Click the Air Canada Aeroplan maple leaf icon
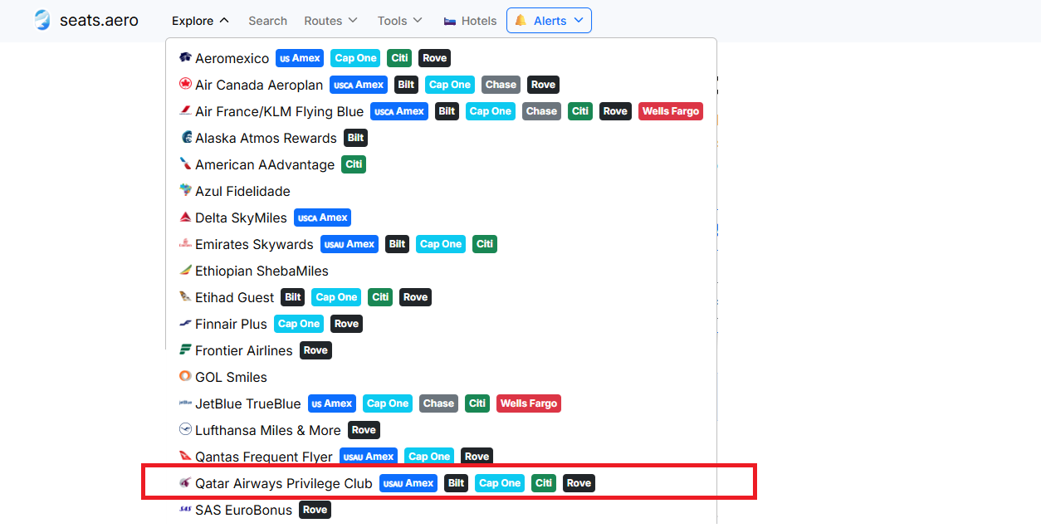The width and height of the screenshot is (1041, 528). [x=185, y=84]
